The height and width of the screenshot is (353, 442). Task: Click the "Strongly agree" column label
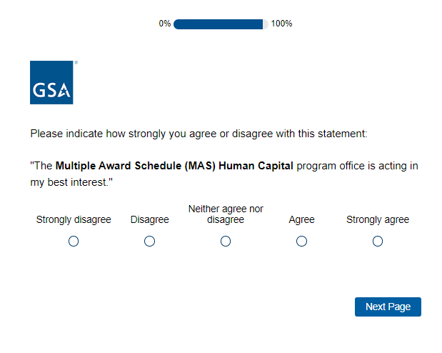pos(378,219)
